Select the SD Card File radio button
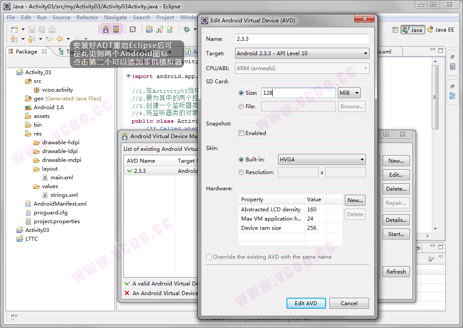This screenshot has width=463, height=328. tap(241, 107)
